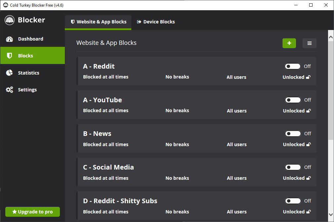
Task: Open the Blocks sidebar section
Action: [x=33, y=55]
